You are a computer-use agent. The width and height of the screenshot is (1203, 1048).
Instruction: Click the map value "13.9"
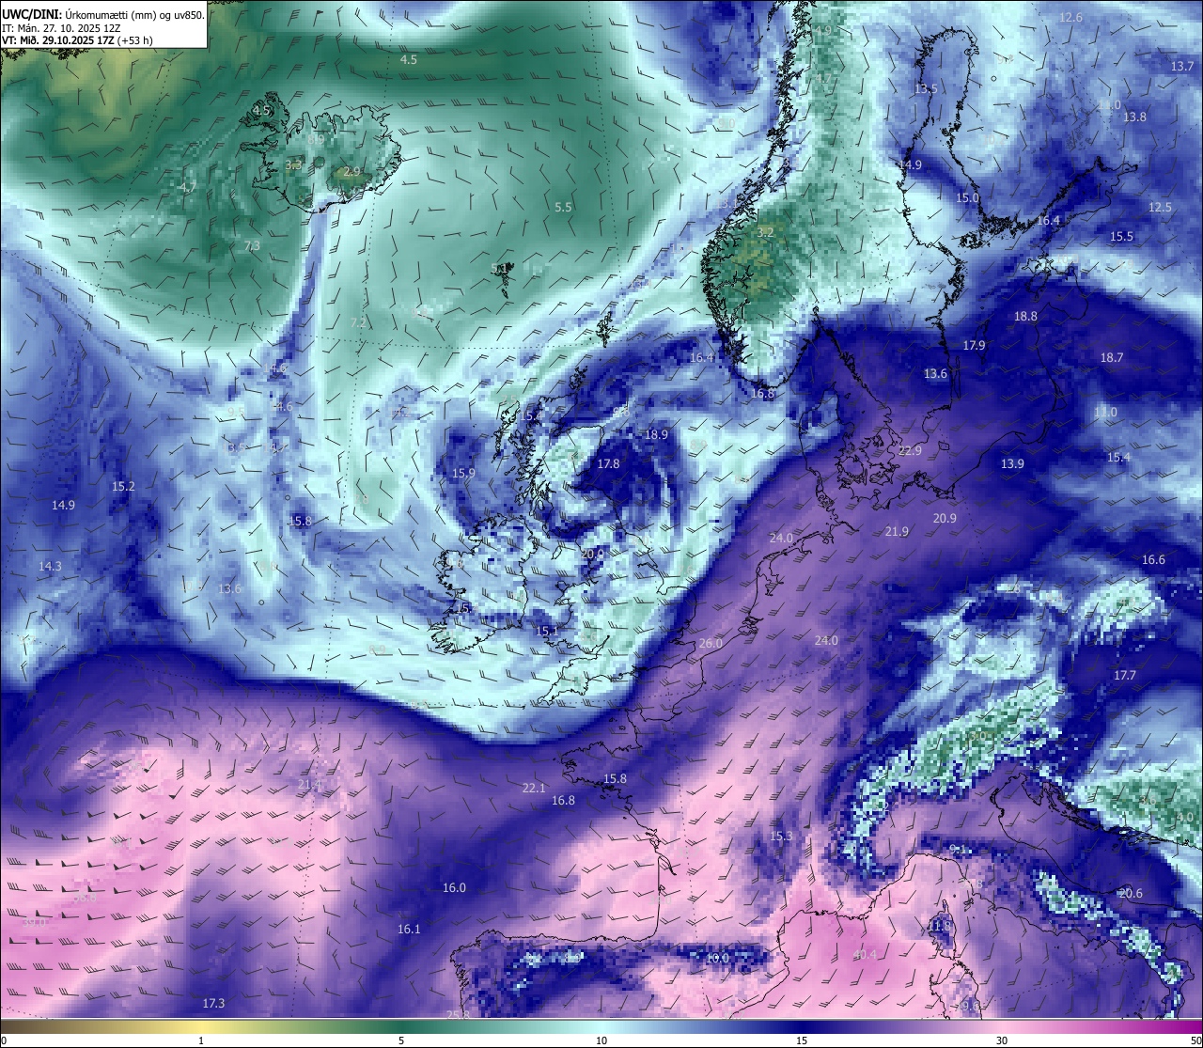click(1012, 464)
